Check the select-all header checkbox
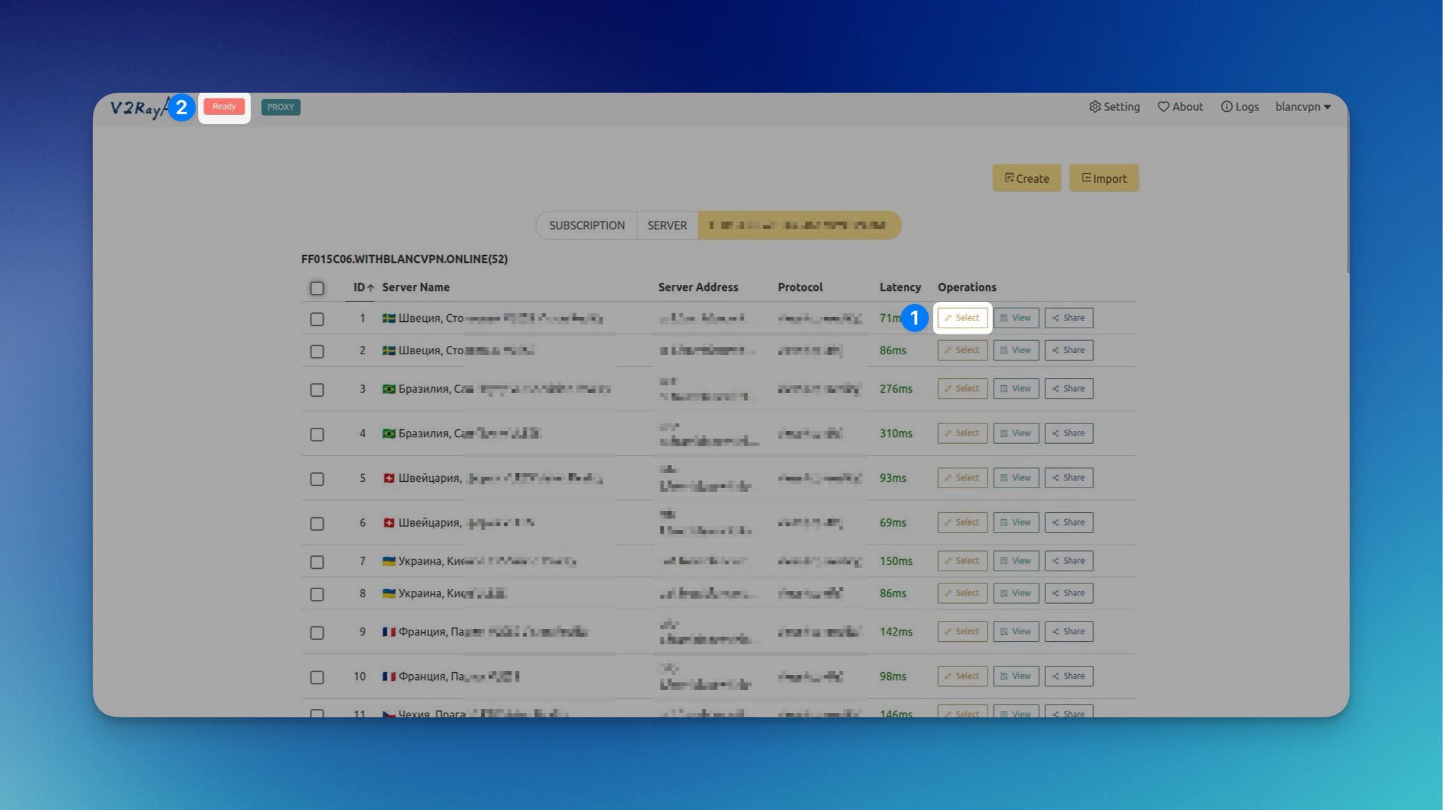The height and width of the screenshot is (810, 1443). click(x=317, y=288)
